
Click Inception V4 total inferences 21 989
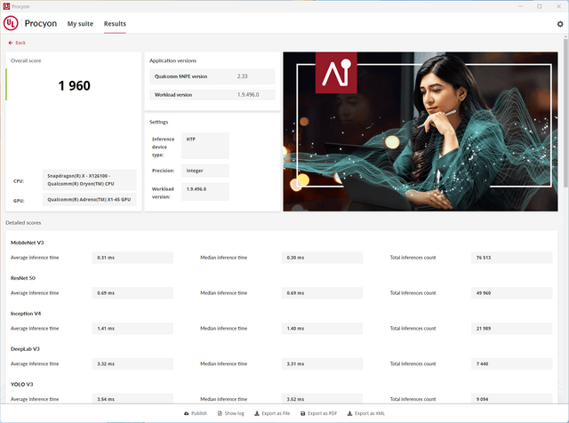coord(512,328)
